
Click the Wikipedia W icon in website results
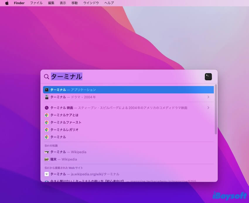coord(47,174)
